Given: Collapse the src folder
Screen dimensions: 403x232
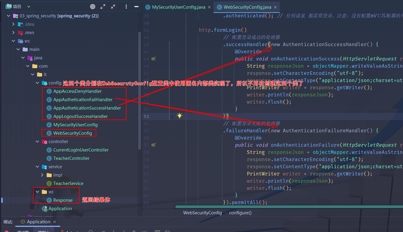Looking at the screenshot, I should click(x=13, y=41).
